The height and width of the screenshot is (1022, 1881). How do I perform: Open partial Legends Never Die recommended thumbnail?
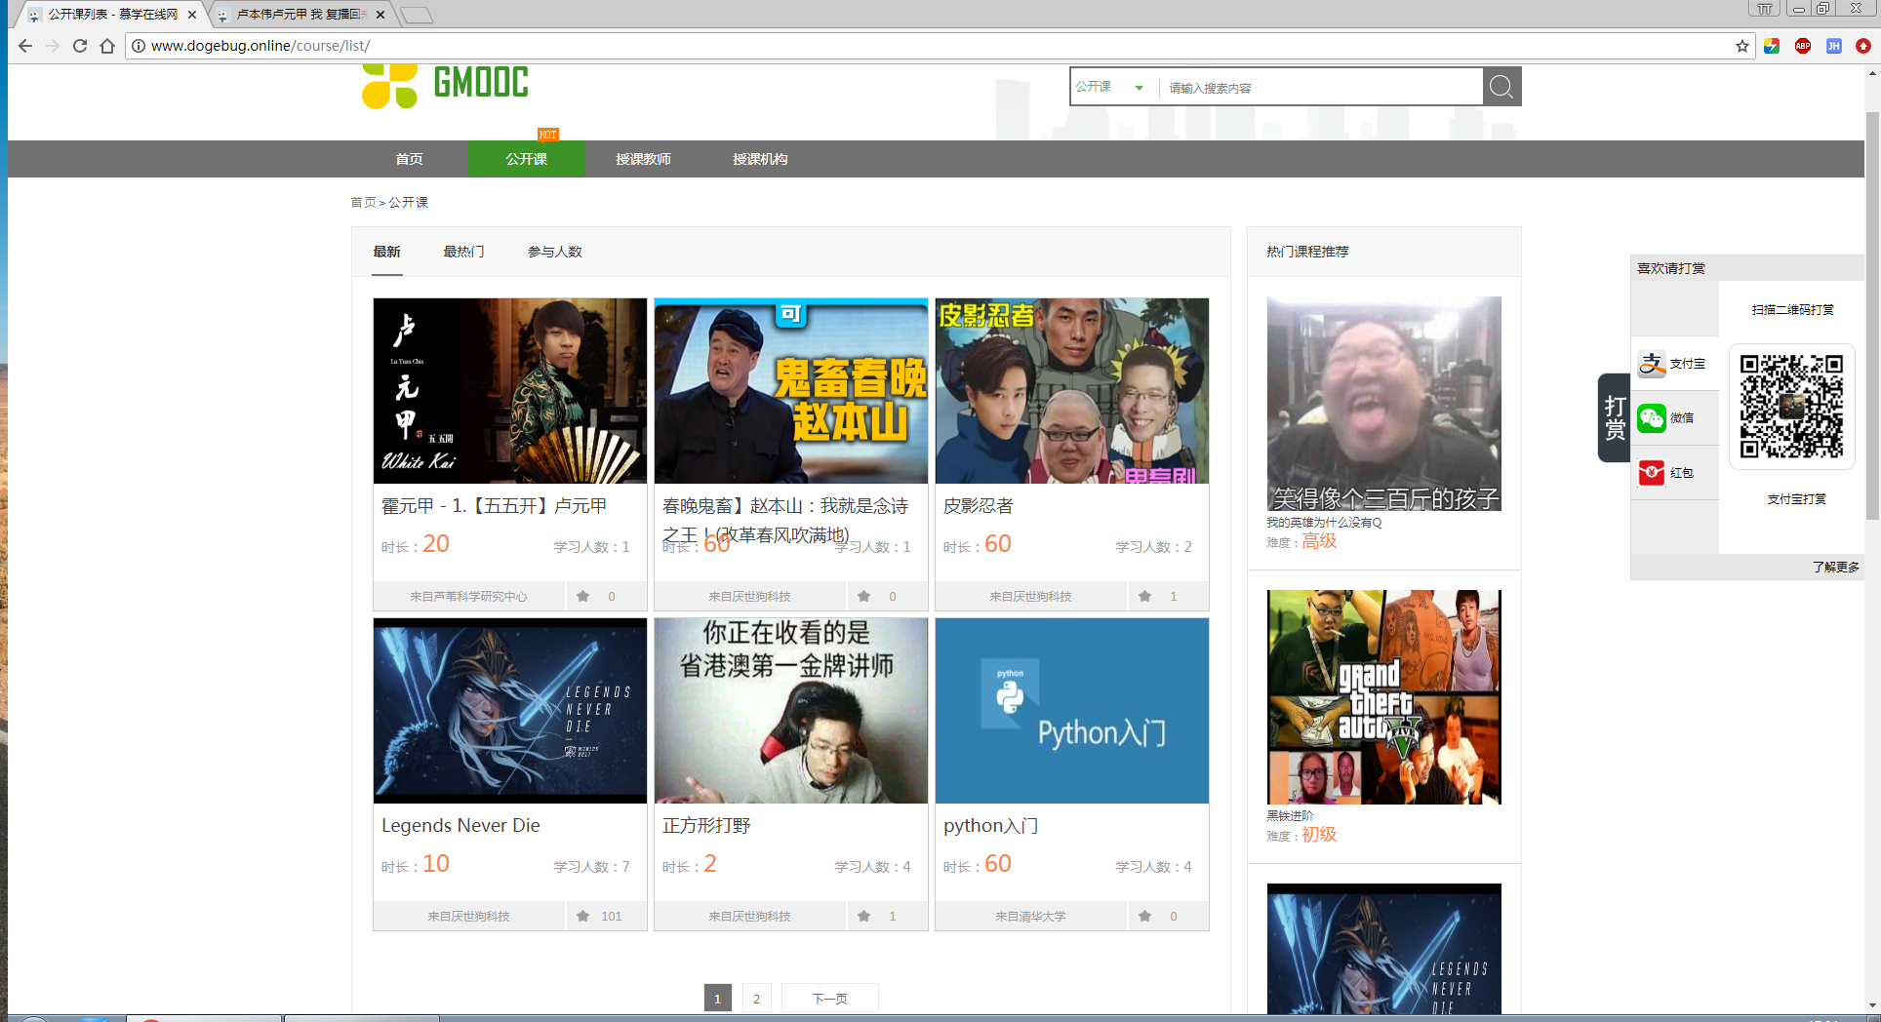click(x=1383, y=949)
